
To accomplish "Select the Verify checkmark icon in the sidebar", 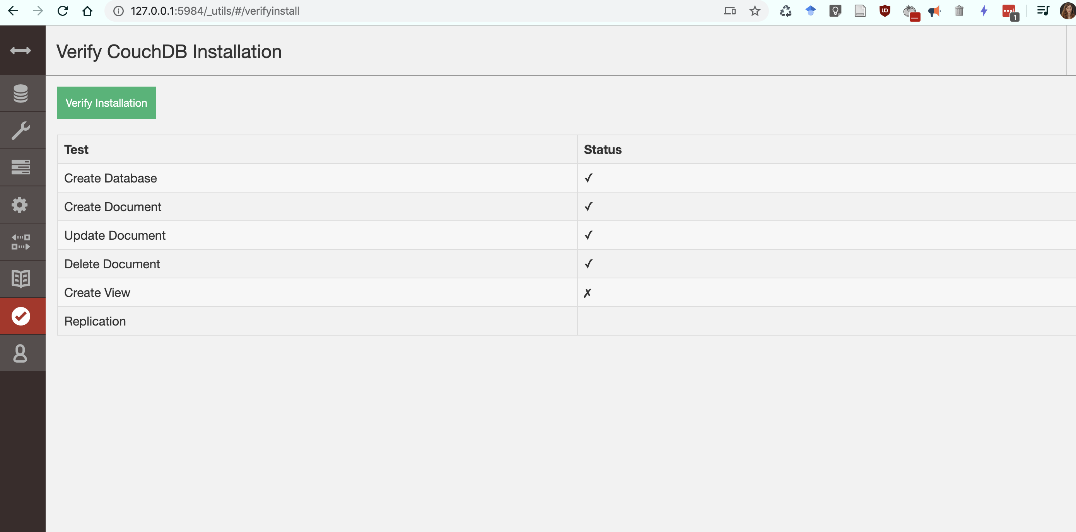I will point(20,316).
